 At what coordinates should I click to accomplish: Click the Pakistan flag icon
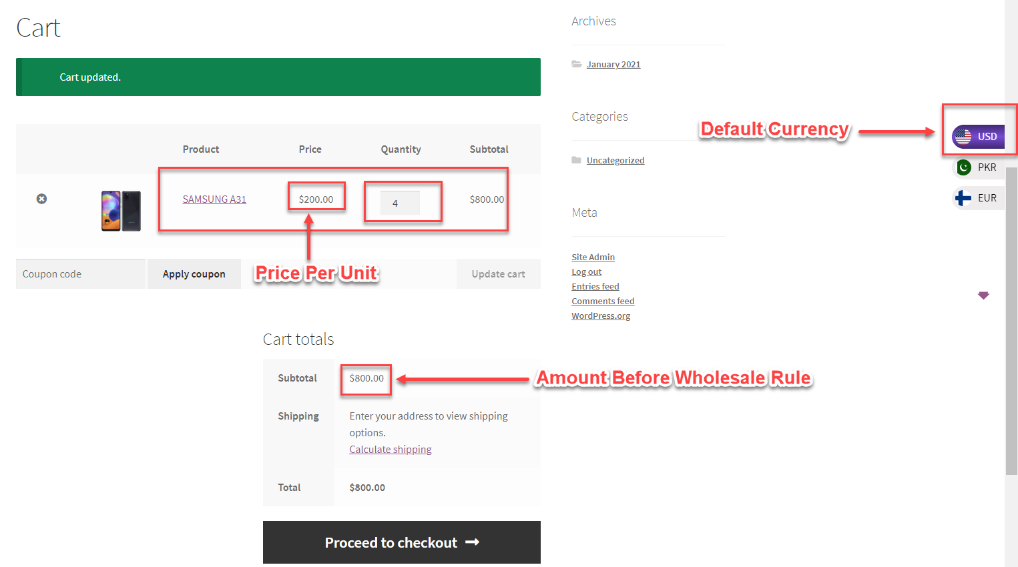pos(963,167)
